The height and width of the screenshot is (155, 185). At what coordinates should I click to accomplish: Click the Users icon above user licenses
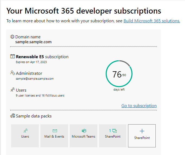coord(12,90)
